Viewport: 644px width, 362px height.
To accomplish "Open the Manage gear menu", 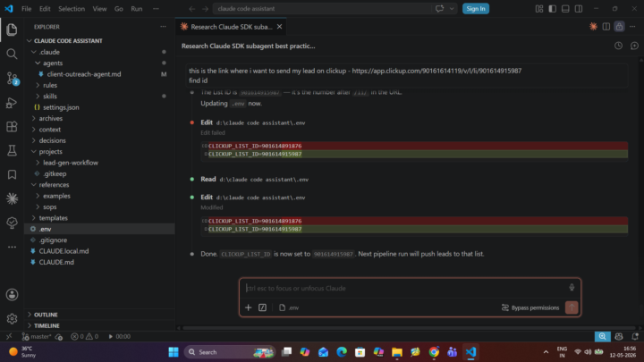I will [12, 318].
